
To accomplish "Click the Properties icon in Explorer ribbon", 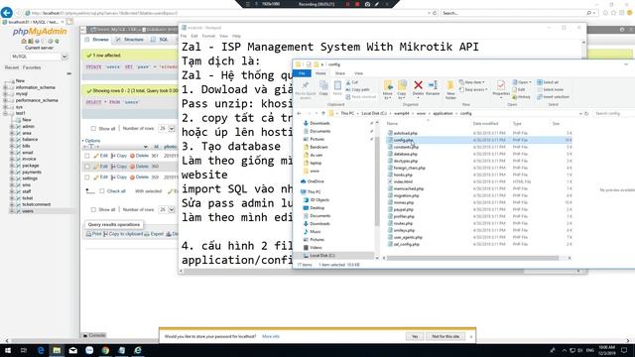I will 501,85.
